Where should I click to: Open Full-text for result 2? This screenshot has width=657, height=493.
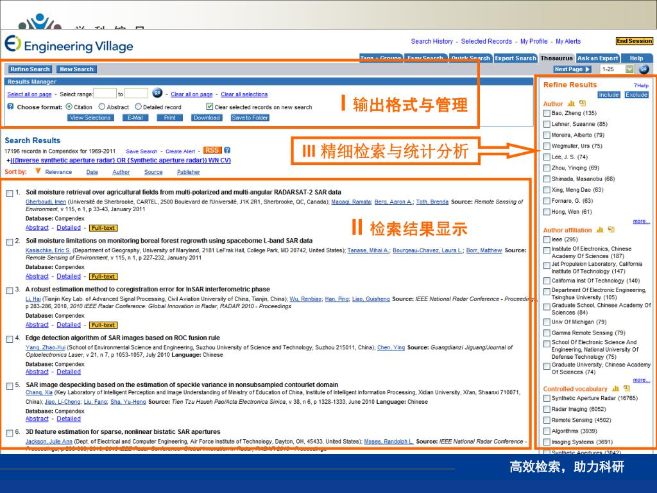[x=103, y=277]
